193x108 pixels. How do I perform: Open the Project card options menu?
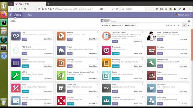point(97,47)
